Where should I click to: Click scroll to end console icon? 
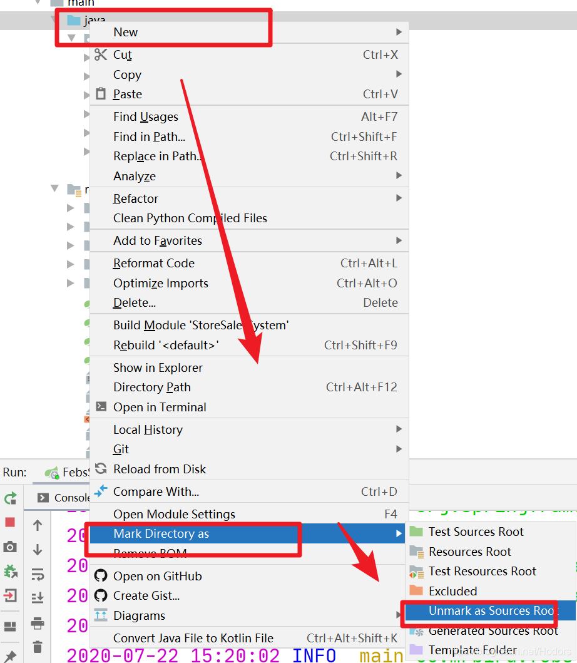[38, 597]
